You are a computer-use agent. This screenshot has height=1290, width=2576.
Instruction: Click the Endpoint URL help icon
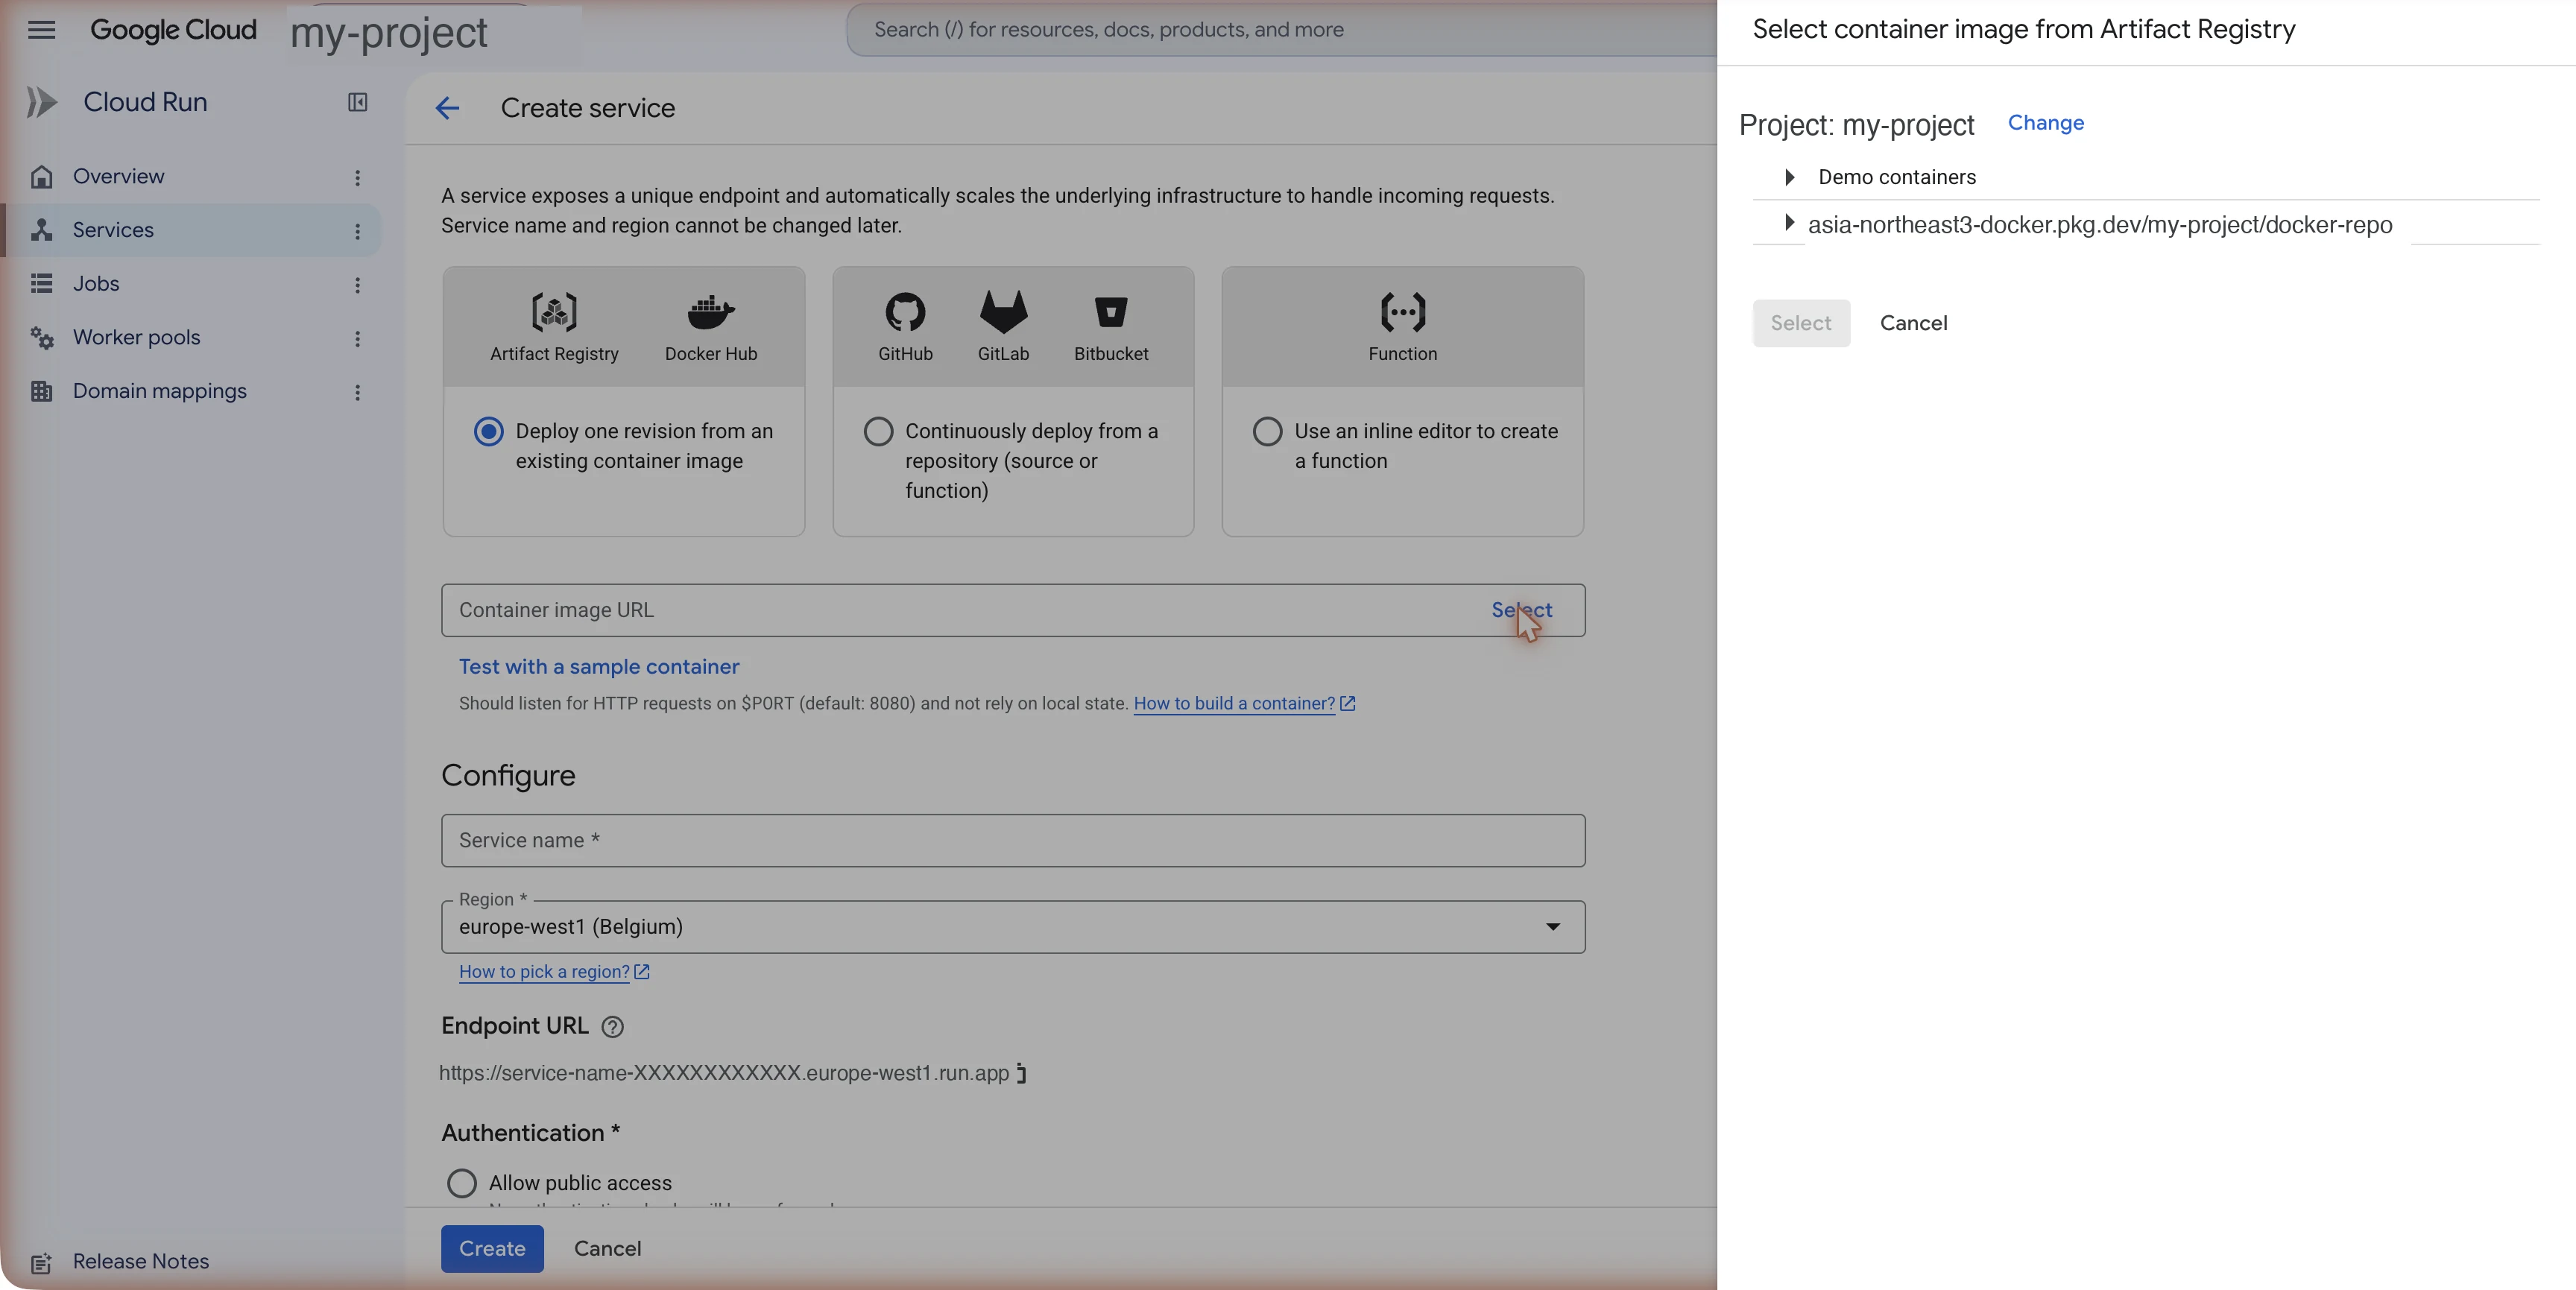click(612, 1027)
